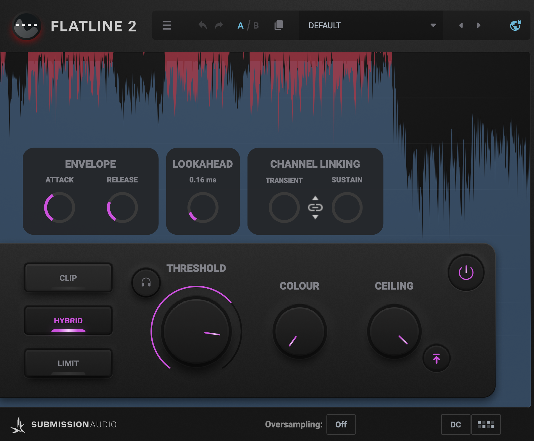Viewport: 534px width, 441px height.
Task: Click the redo arrow icon
Action: coord(219,25)
